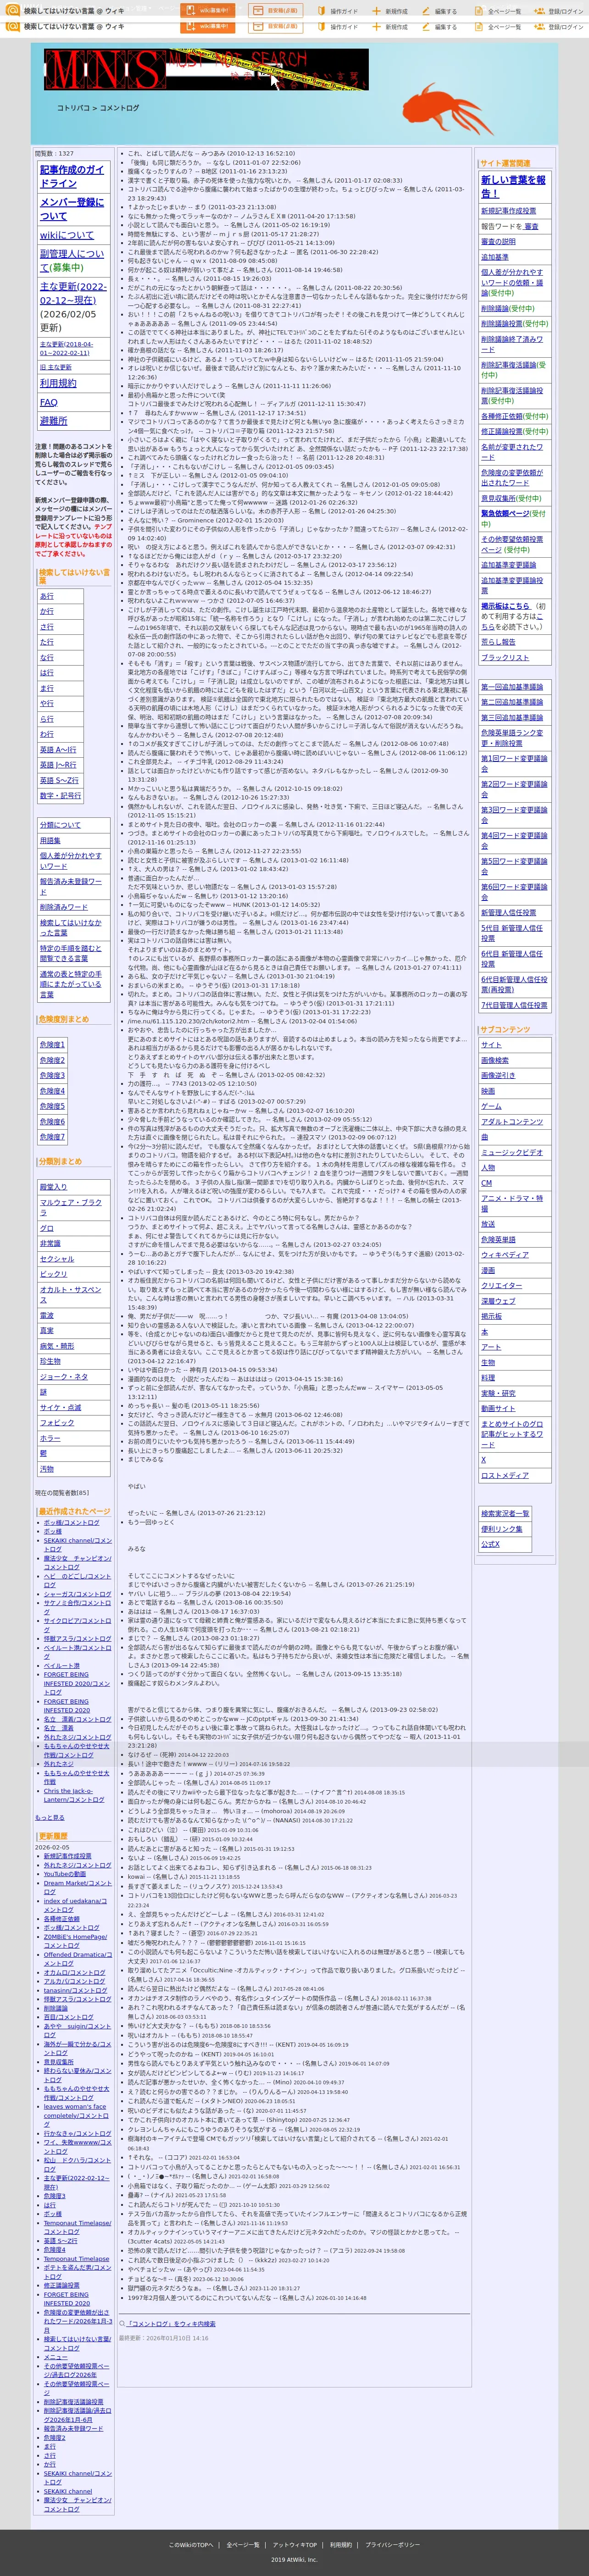
Task: Select the 英語 A~I行 index link
Action: [58, 750]
